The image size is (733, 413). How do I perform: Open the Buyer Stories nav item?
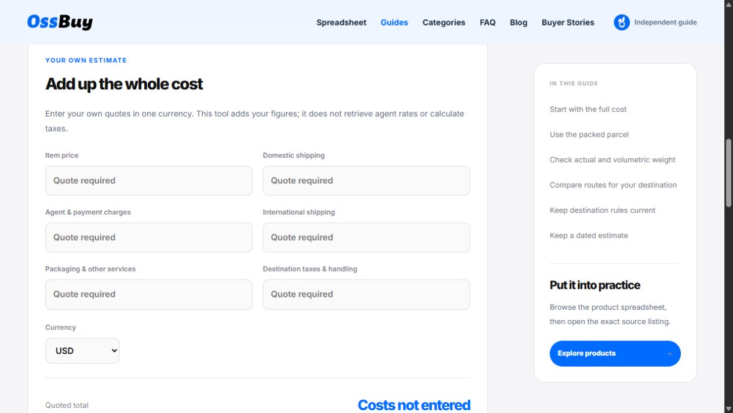tap(568, 22)
